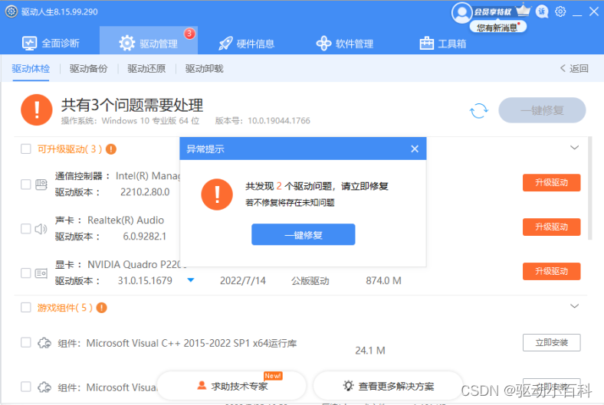Select the 驱动体检 sub-tab
Screen dimensions: 604x405
click(x=31, y=69)
